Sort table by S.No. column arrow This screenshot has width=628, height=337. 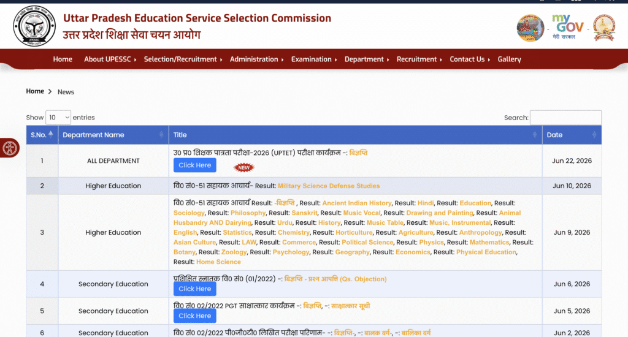(x=50, y=134)
